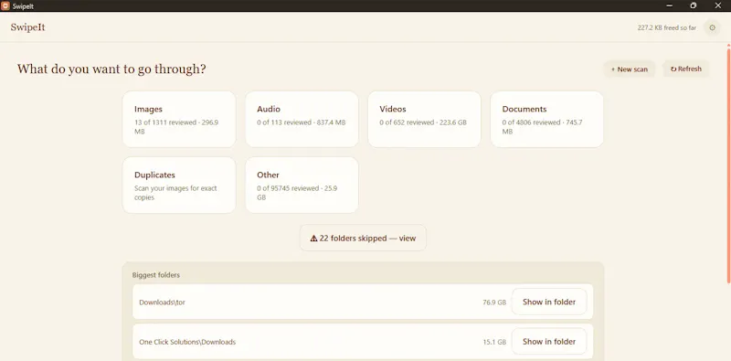View the 22 folders skipped warning
The height and width of the screenshot is (361, 731).
[363, 238]
